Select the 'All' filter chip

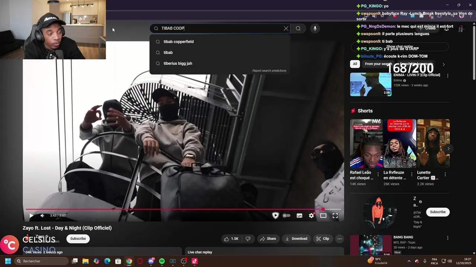[355, 64]
